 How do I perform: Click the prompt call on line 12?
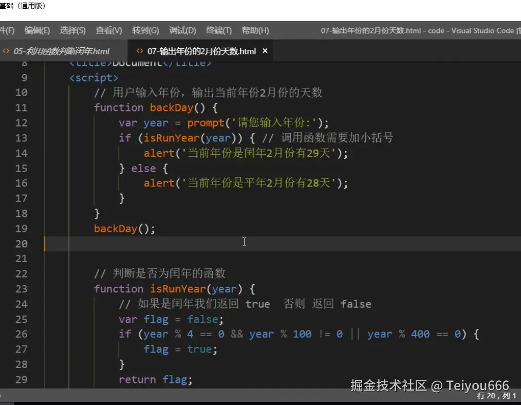click(x=206, y=123)
